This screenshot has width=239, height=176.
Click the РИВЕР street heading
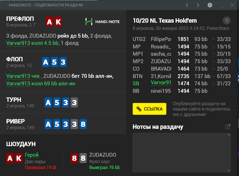pos(15,121)
